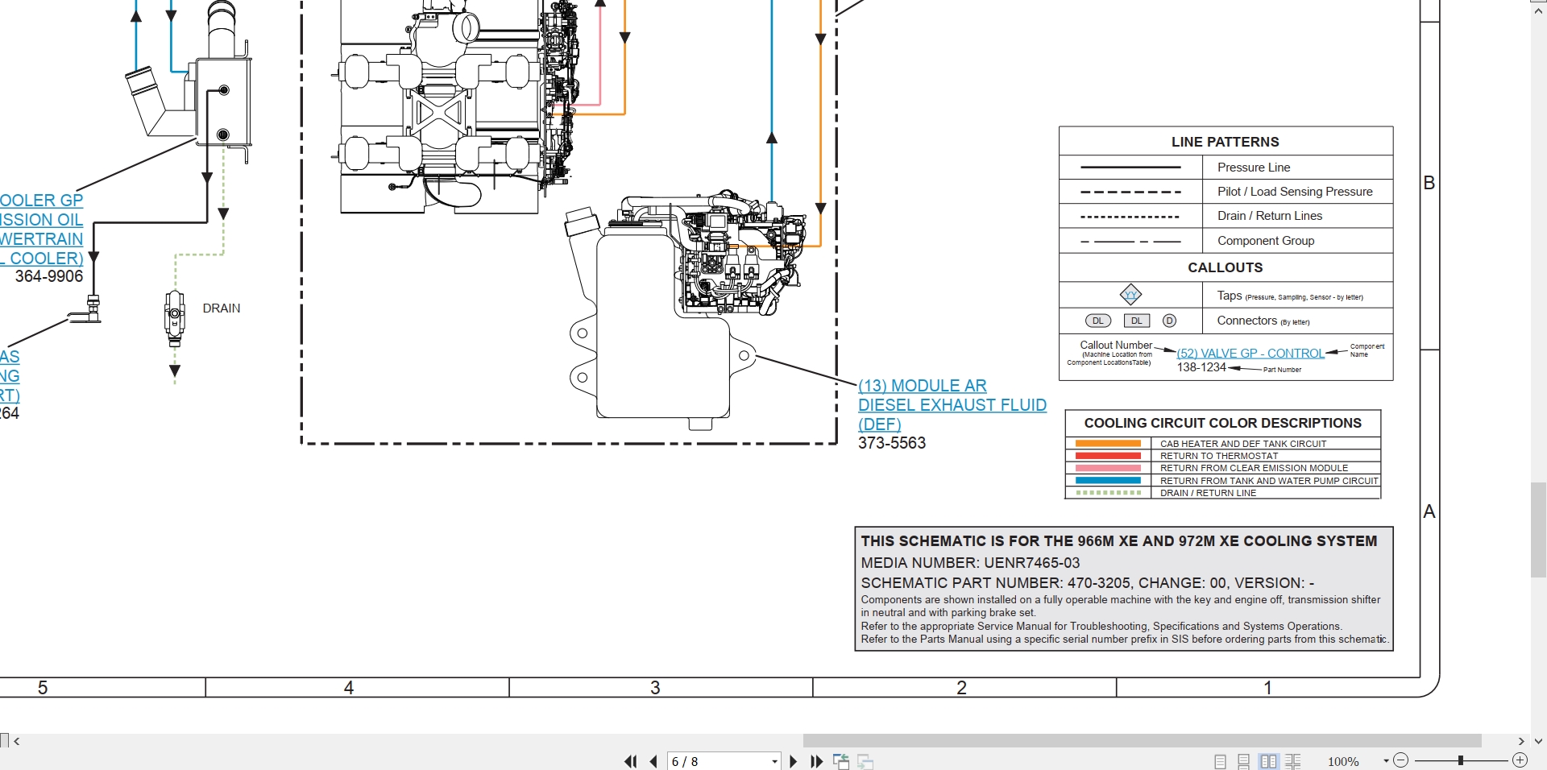Click the scroll down arrow
Image resolution: width=1547 pixels, height=770 pixels.
(x=1538, y=741)
